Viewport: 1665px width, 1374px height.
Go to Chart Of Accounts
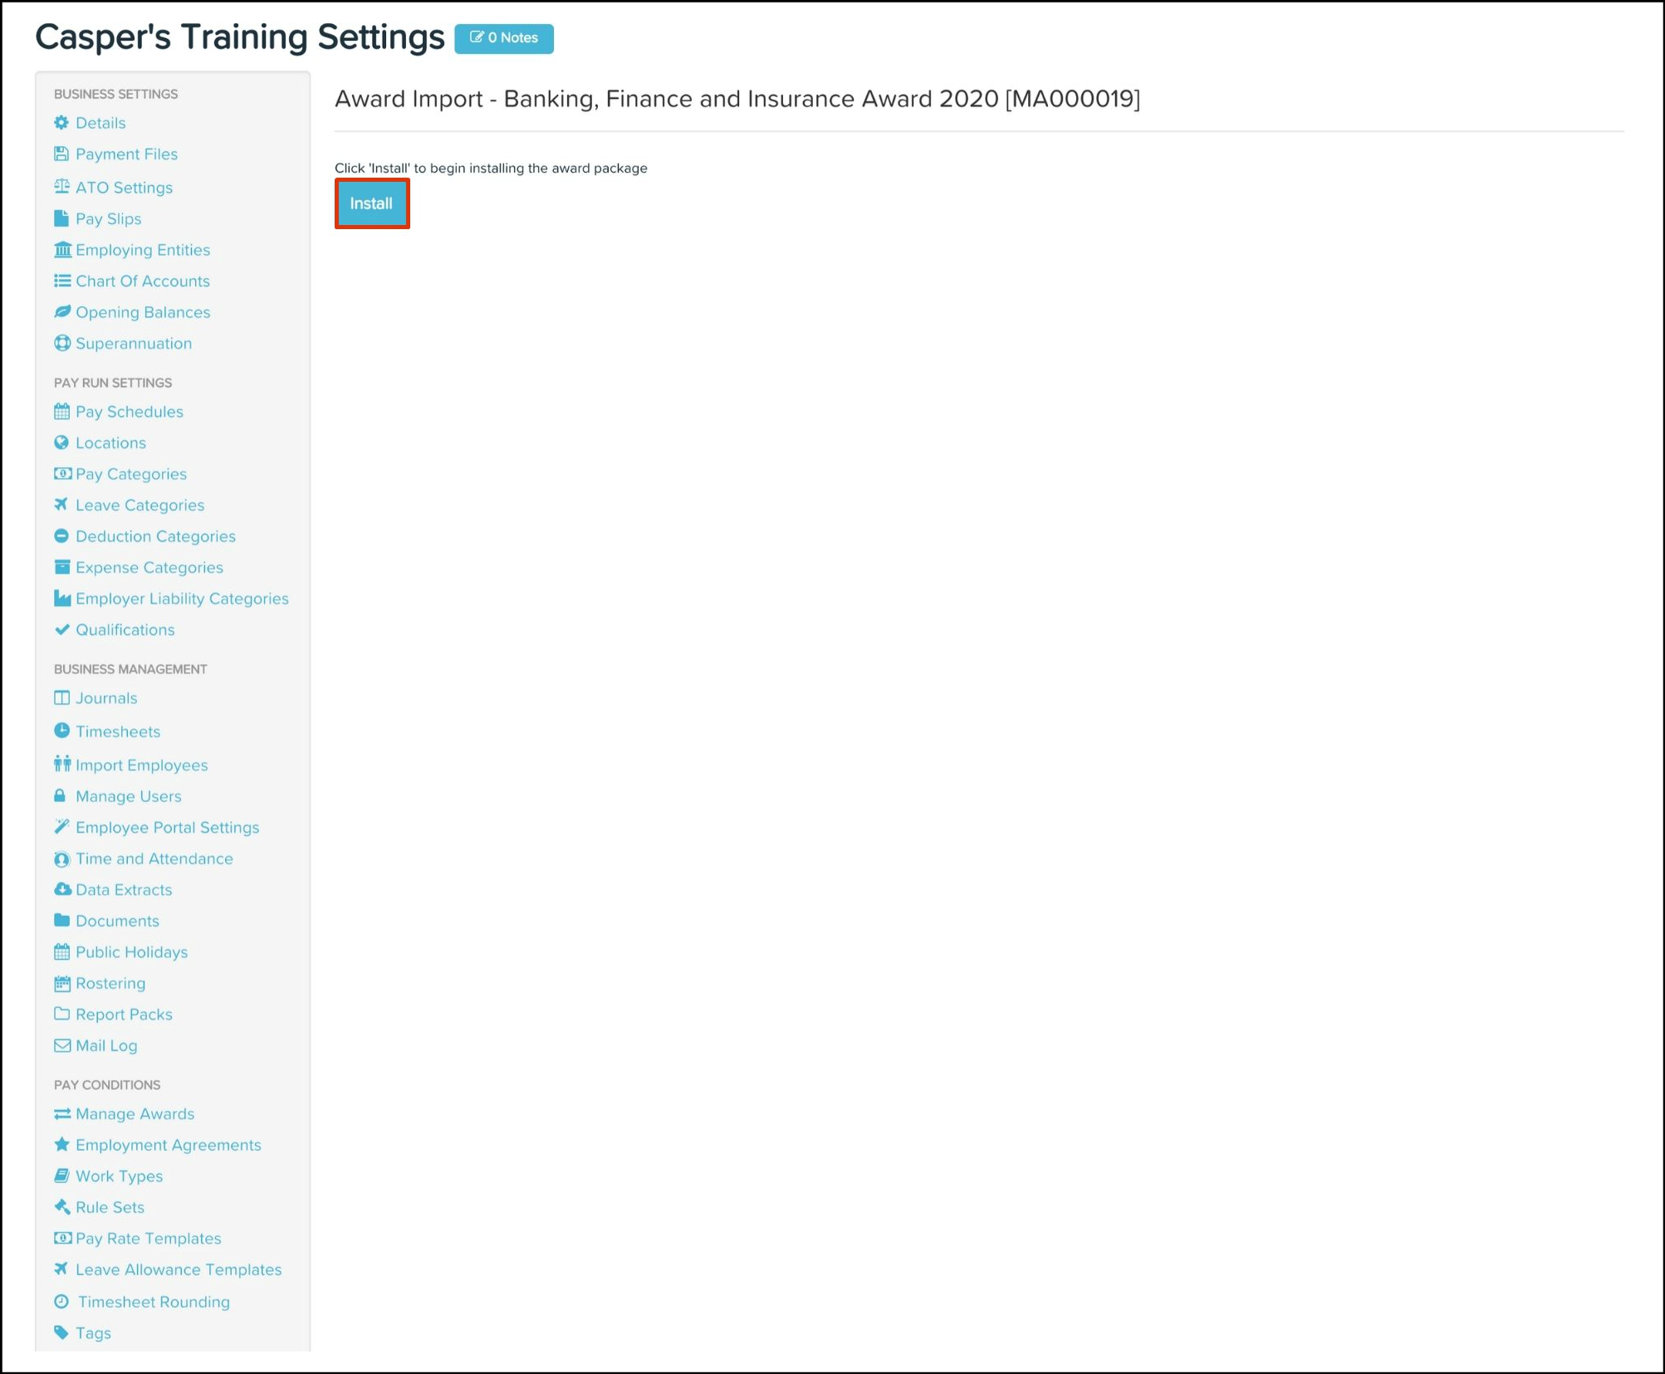(143, 281)
